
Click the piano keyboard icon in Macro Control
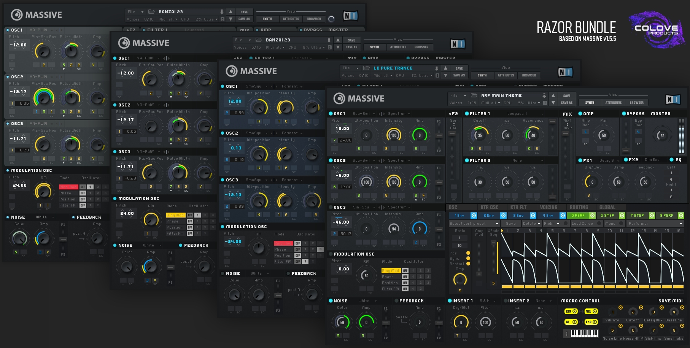click(x=581, y=334)
